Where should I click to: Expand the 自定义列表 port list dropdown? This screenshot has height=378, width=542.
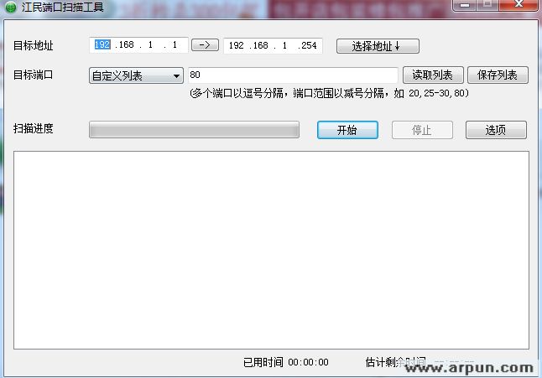pyautogui.click(x=136, y=75)
